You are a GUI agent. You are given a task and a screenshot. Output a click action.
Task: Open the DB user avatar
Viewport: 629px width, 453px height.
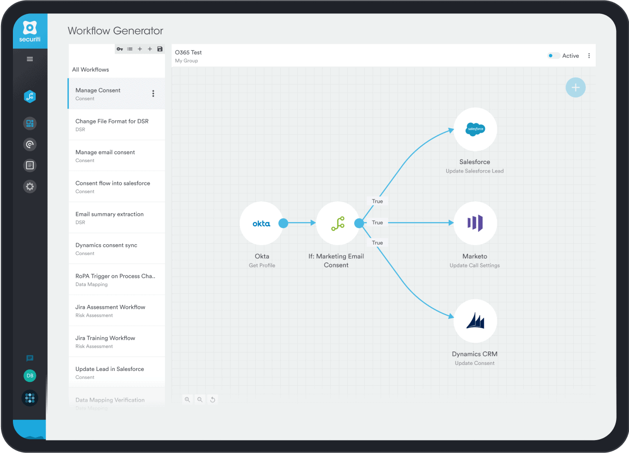point(30,376)
